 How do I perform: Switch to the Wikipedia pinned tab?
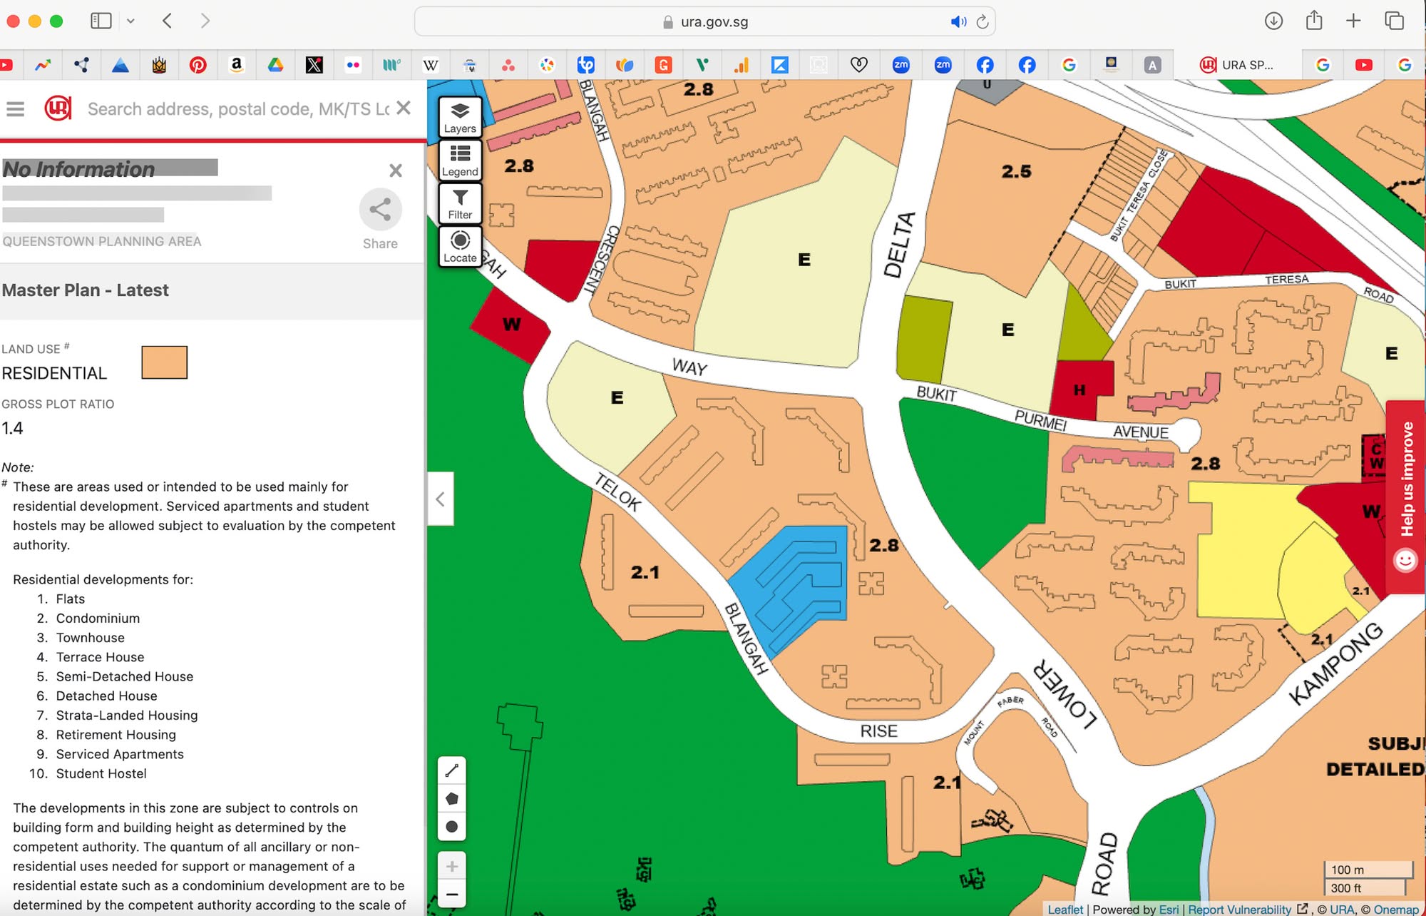click(431, 65)
